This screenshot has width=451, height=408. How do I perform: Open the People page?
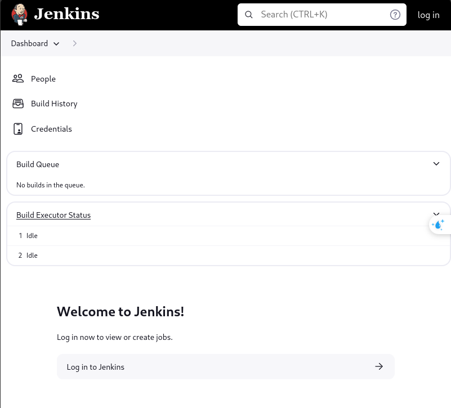click(43, 79)
